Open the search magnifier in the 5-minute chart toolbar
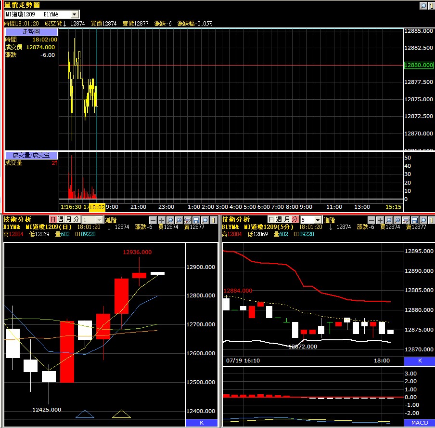Screen dimensions: 435x428 coord(423,220)
